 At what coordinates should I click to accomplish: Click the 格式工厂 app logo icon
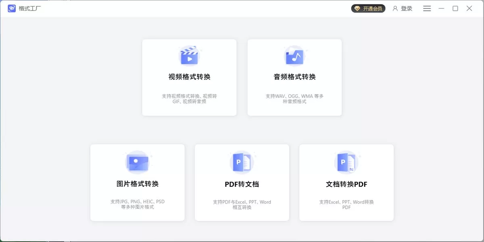click(x=12, y=8)
